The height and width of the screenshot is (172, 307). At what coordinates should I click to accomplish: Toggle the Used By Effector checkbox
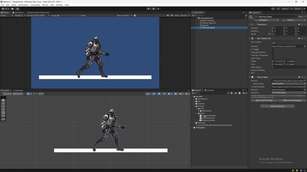(x=273, y=52)
